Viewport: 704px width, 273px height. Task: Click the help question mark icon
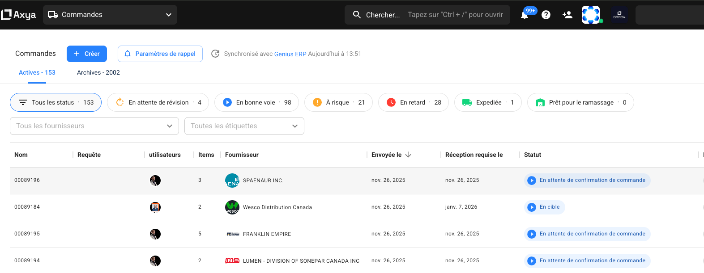tap(546, 15)
